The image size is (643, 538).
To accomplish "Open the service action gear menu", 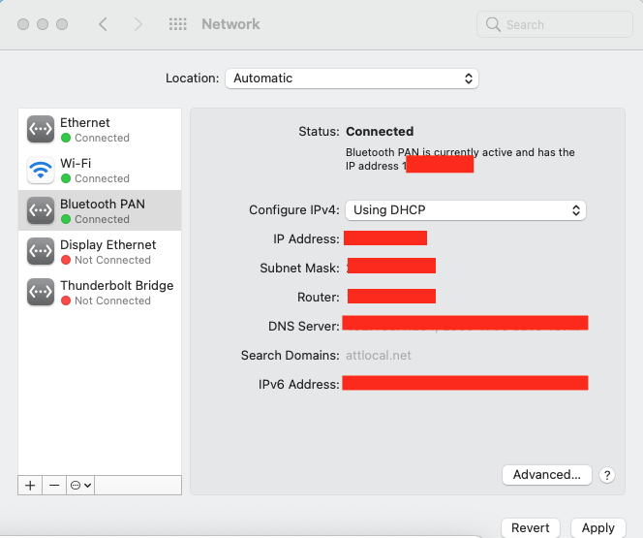I will coord(80,486).
